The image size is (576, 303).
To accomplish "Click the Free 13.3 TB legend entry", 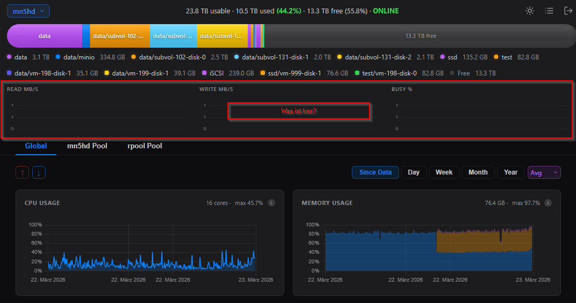I will pyautogui.click(x=473, y=73).
